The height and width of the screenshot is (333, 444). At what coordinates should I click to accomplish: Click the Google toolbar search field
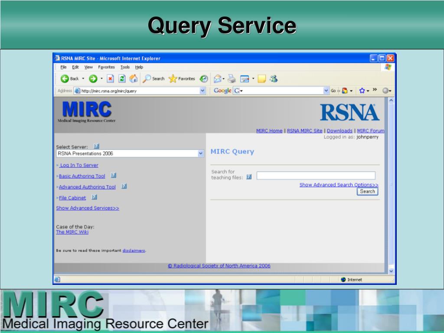[x=281, y=91]
